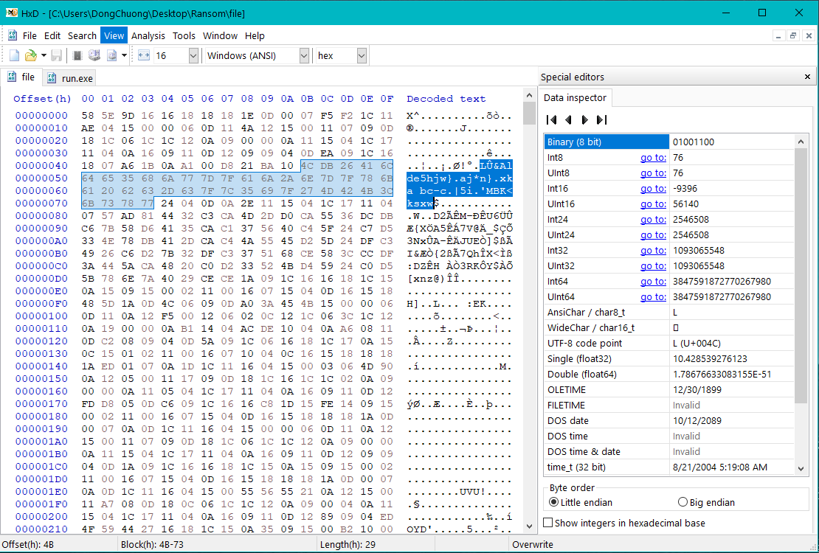Click go to link for Int32
Screen dimensions: 819x553
pos(653,250)
